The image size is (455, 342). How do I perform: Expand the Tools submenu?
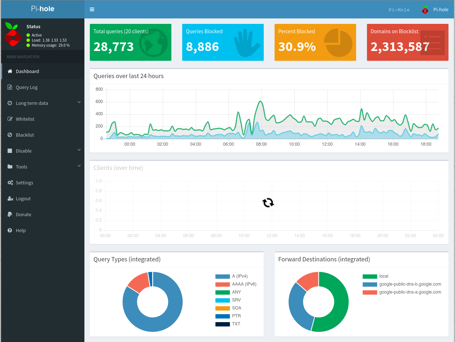pos(79,166)
